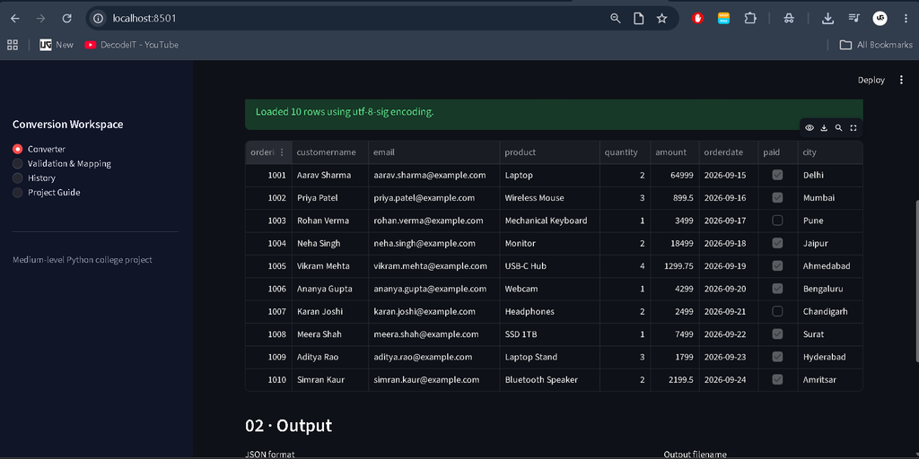
Task: Select the Mechanical Keyboard cell
Action: (550, 221)
